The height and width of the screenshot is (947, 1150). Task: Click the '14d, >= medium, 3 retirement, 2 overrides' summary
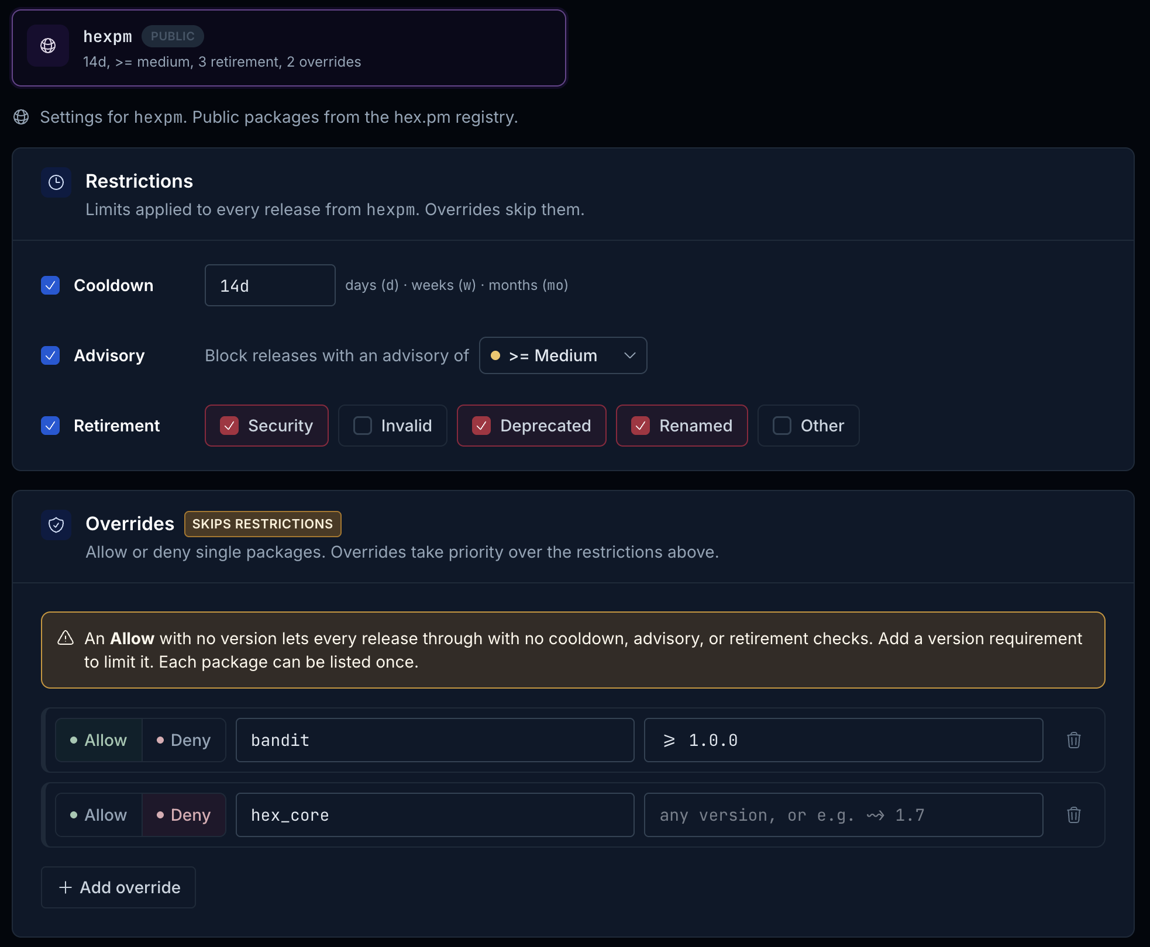pos(222,62)
